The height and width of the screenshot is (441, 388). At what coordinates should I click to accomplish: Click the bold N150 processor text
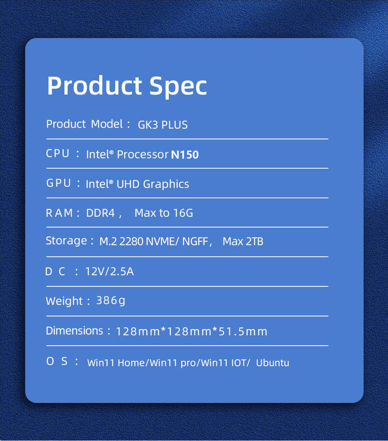tap(185, 155)
